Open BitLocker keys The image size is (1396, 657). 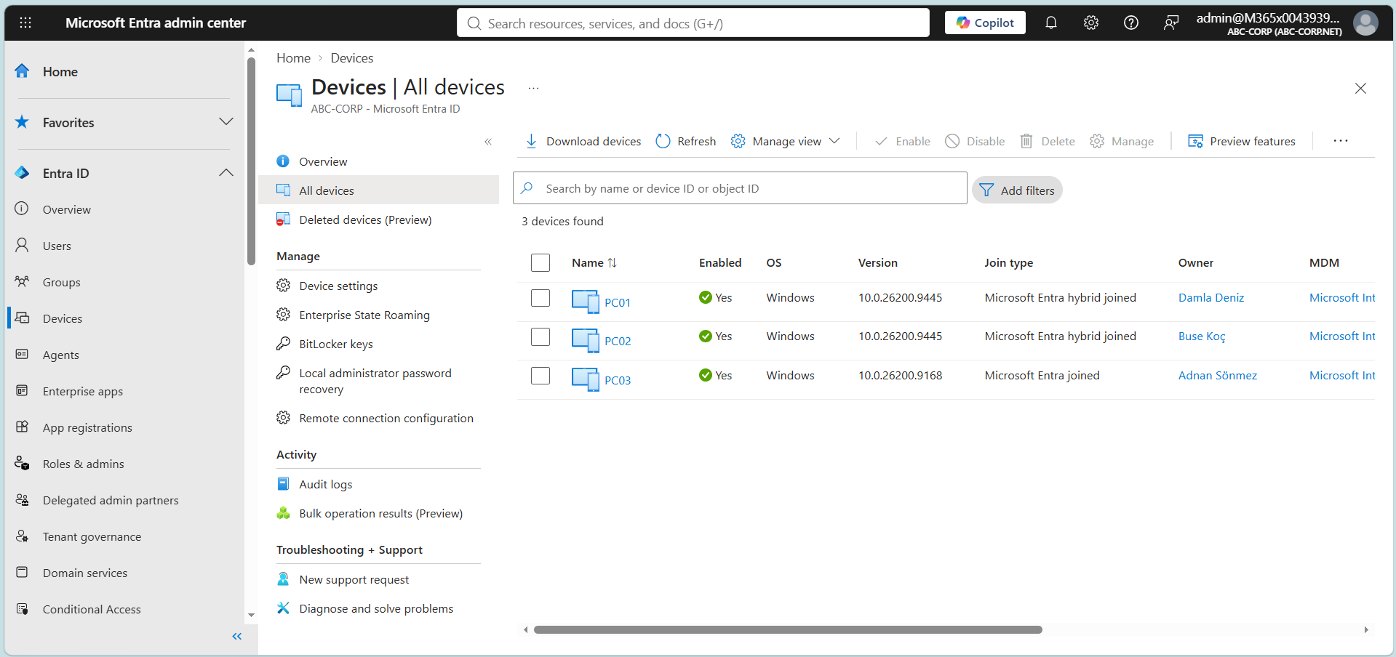click(x=335, y=344)
